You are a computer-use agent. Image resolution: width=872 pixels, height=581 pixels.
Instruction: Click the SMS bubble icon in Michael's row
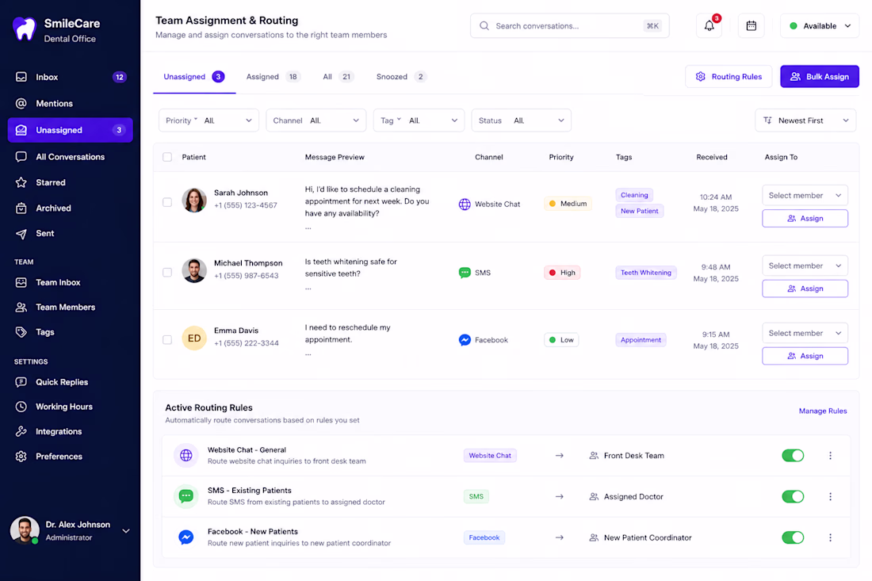(x=465, y=273)
